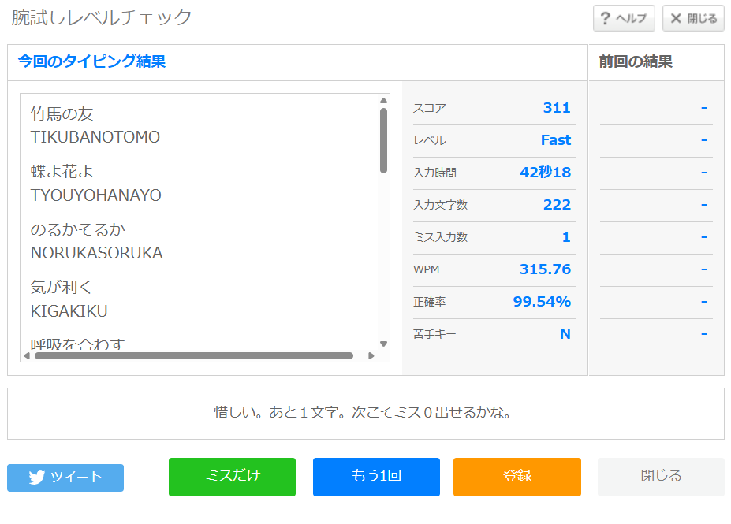The height and width of the screenshot is (524, 731).
Task: Register the score with 登録 button
Action: pyautogui.click(x=517, y=477)
